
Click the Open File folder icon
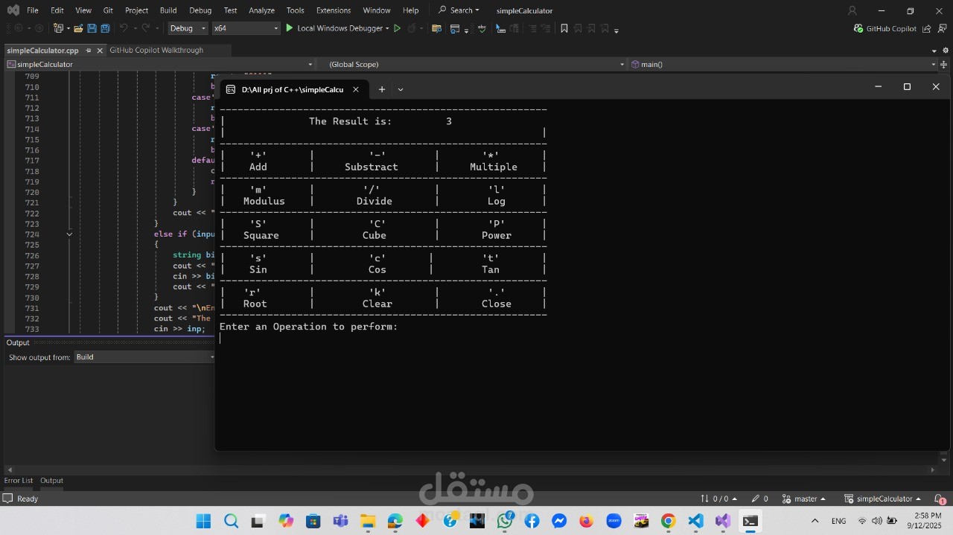point(78,28)
